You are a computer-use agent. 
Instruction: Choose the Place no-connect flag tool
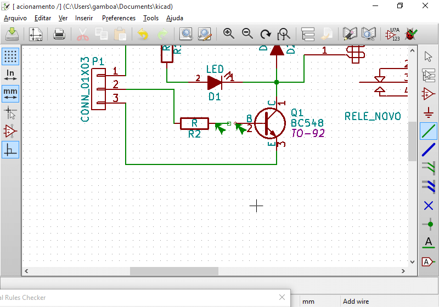click(x=429, y=206)
